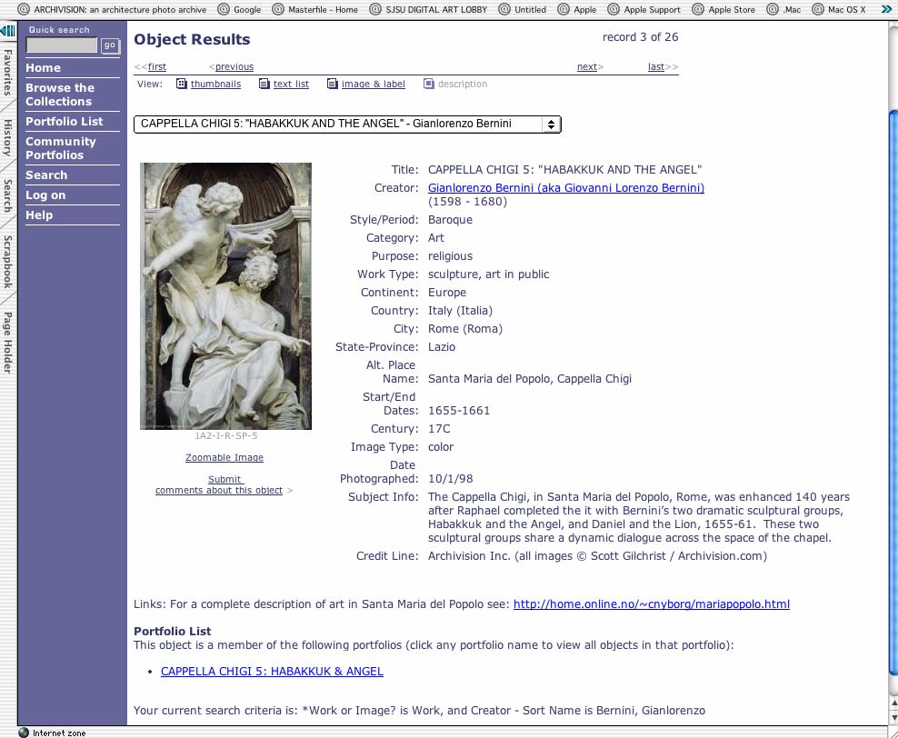Open the .Mac bookmark
The image size is (898, 738).
coord(784,9)
